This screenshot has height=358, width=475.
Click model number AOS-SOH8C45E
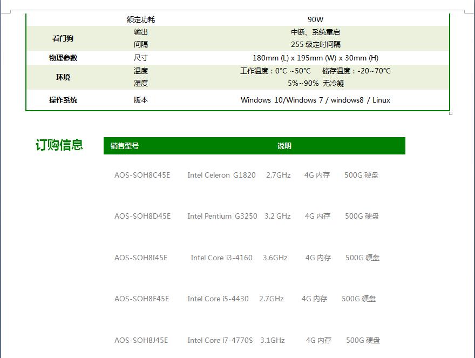click(x=142, y=175)
